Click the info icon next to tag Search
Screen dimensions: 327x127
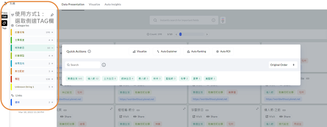(x=104, y=65)
